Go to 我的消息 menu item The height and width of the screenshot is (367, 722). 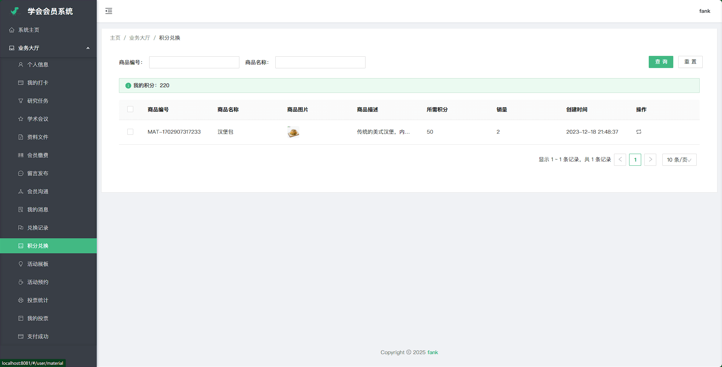tap(38, 210)
